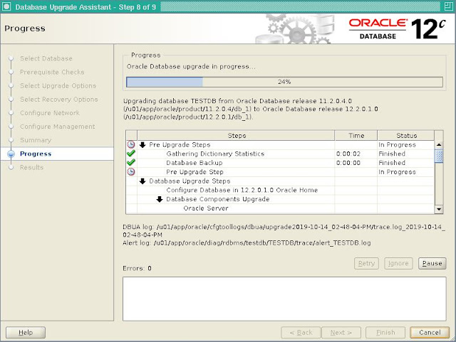Click the clock icon beside Pre Upgrade Steps

pos(131,144)
